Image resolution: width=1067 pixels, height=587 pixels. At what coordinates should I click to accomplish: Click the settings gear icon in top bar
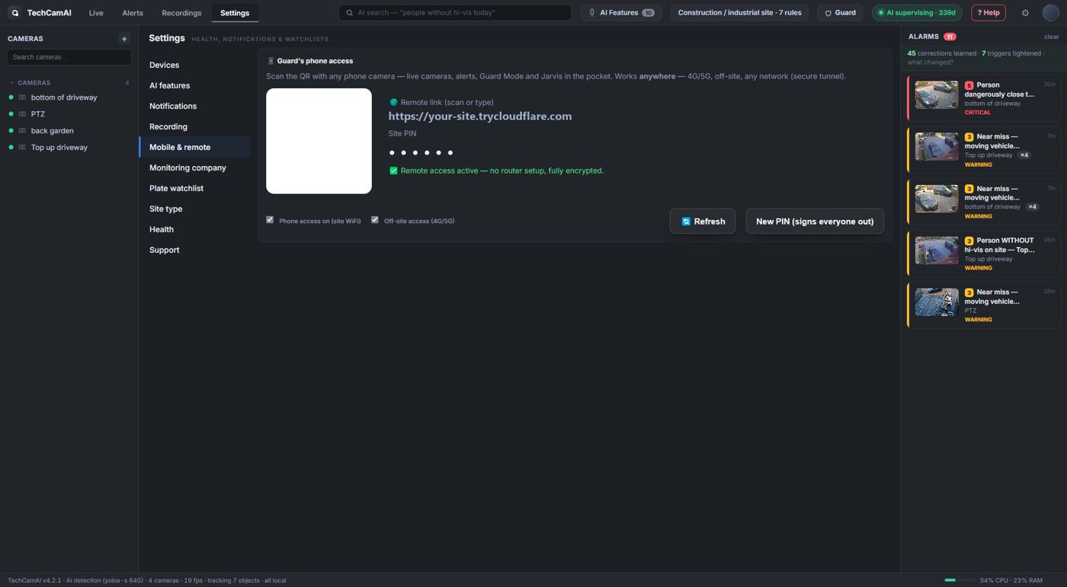[1025, 13]
